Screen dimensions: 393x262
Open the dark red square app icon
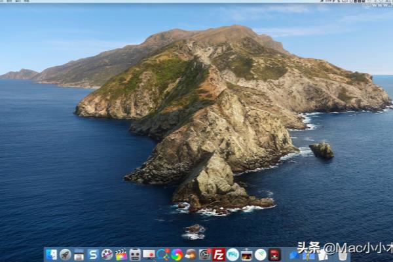pyautogui.click(x=274, y=255)
